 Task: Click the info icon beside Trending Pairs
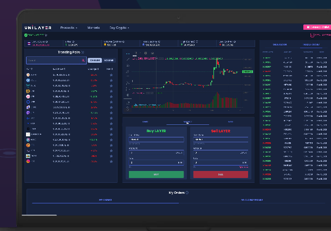click(x=83, y=52)
